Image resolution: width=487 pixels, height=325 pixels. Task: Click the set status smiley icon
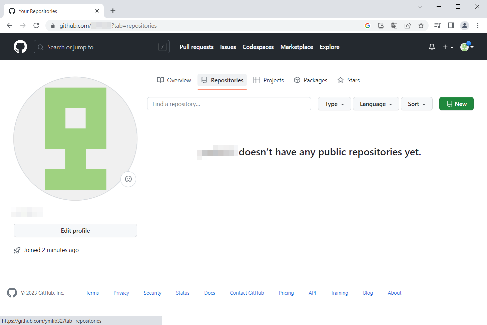pos(128,179)
